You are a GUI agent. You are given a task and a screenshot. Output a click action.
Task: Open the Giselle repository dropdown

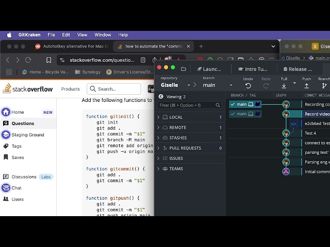[x=175, y=85]
